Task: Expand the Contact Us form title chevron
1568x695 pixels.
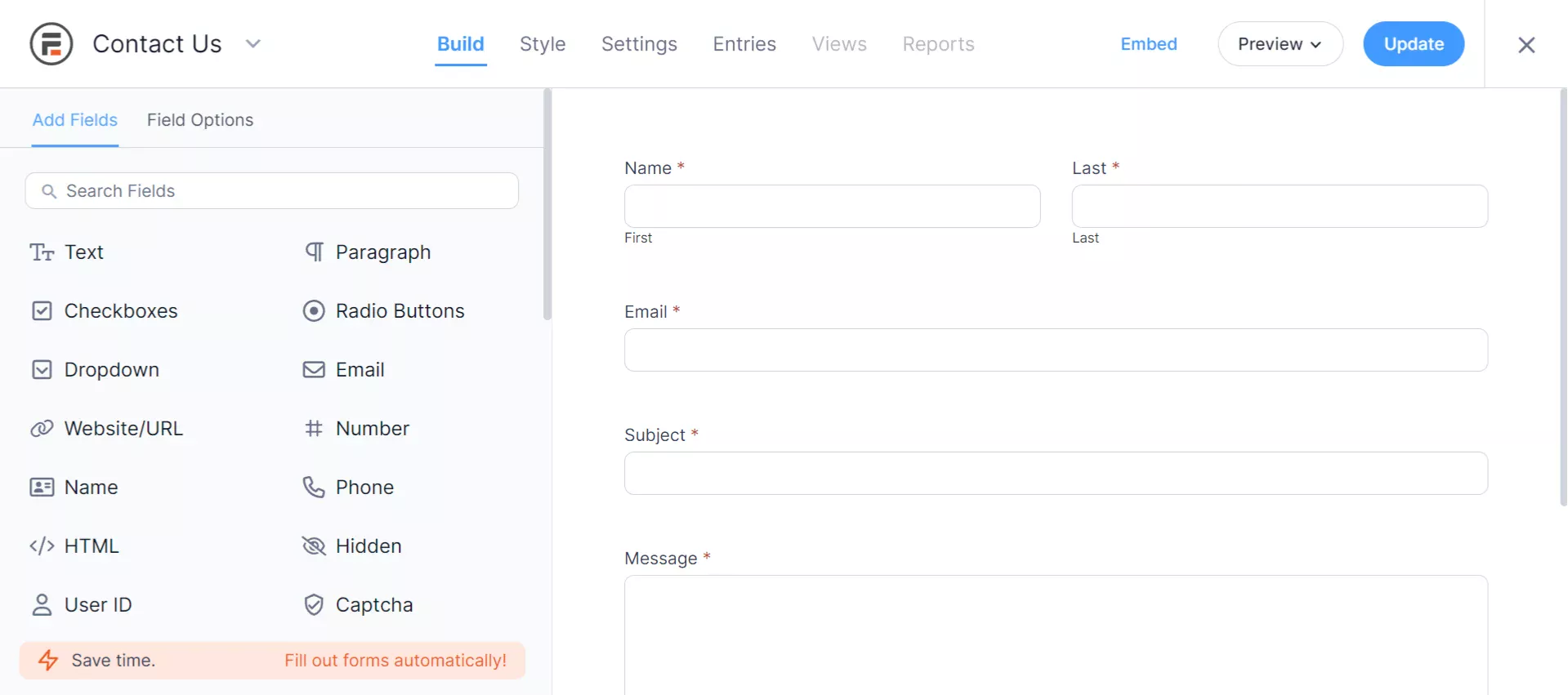Action: (253, 44)
